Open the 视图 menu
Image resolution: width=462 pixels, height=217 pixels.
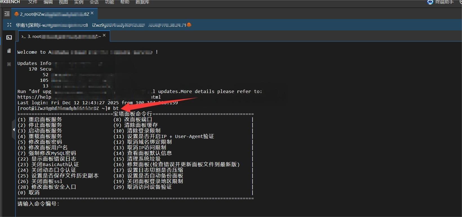pos(63,2)
